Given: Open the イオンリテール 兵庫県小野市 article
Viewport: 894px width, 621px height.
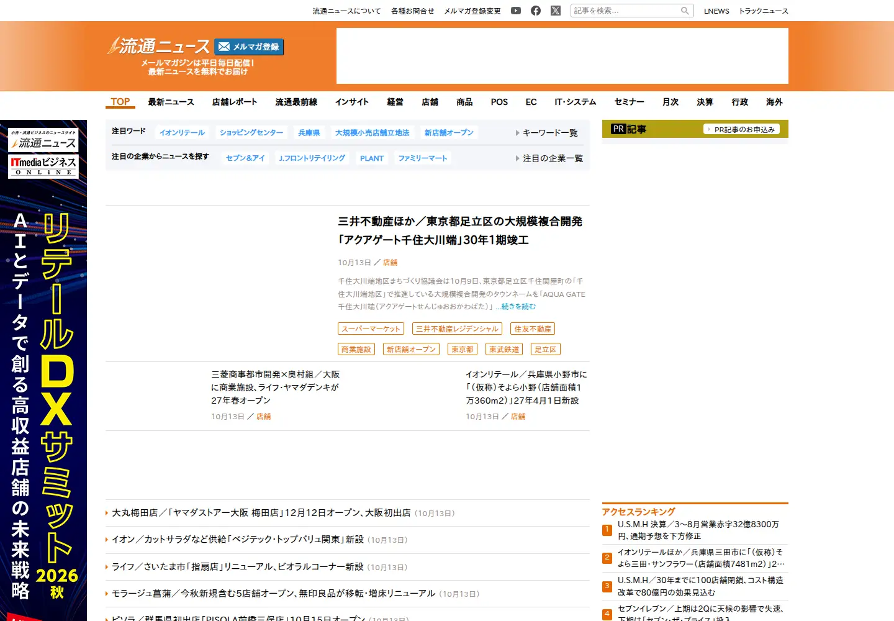Looking at the screenshot, I should (x=526, y=388).
